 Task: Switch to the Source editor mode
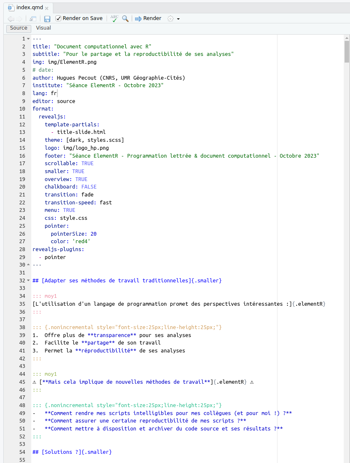pos(18,28)
